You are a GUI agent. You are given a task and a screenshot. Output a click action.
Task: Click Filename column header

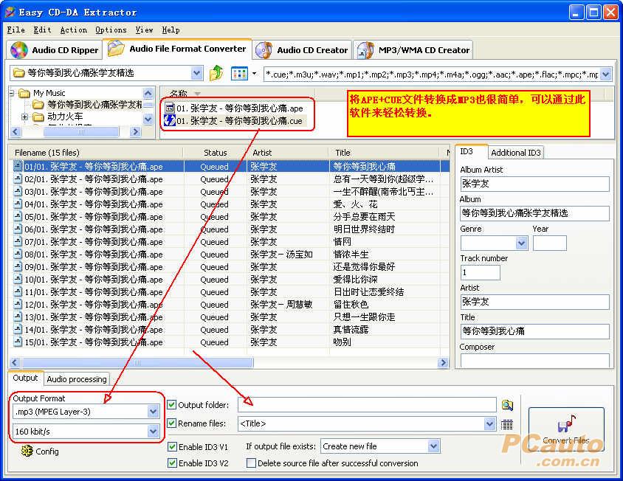tap(95, 153)
